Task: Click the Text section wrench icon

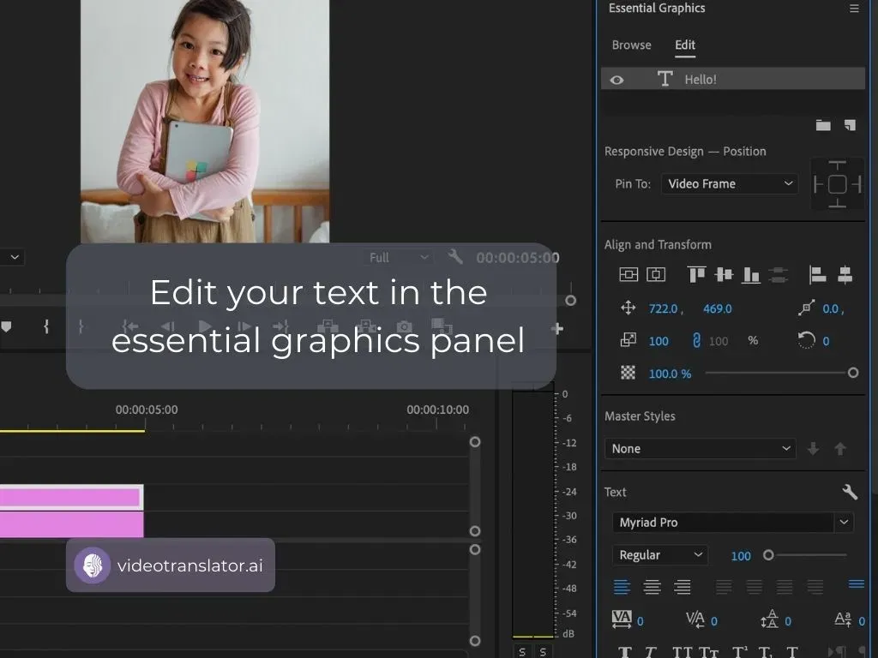Action: pyautogui.click(x=850, y=492)
